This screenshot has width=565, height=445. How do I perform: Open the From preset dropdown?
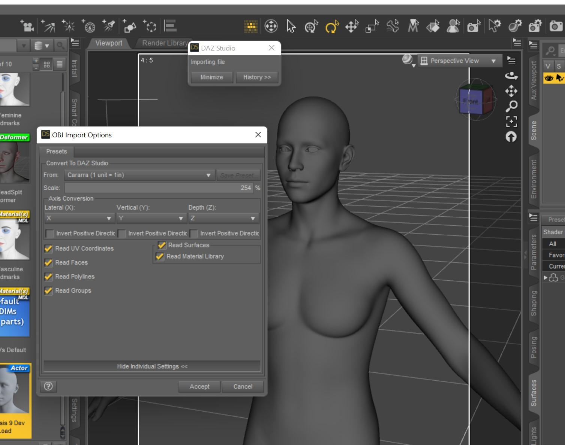pyautogui.click(x=139, y=175)
